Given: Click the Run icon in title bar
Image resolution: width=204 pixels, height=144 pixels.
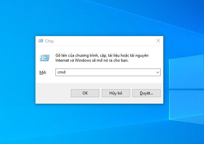Looking at the screenshot, I should tap(41, 41).
